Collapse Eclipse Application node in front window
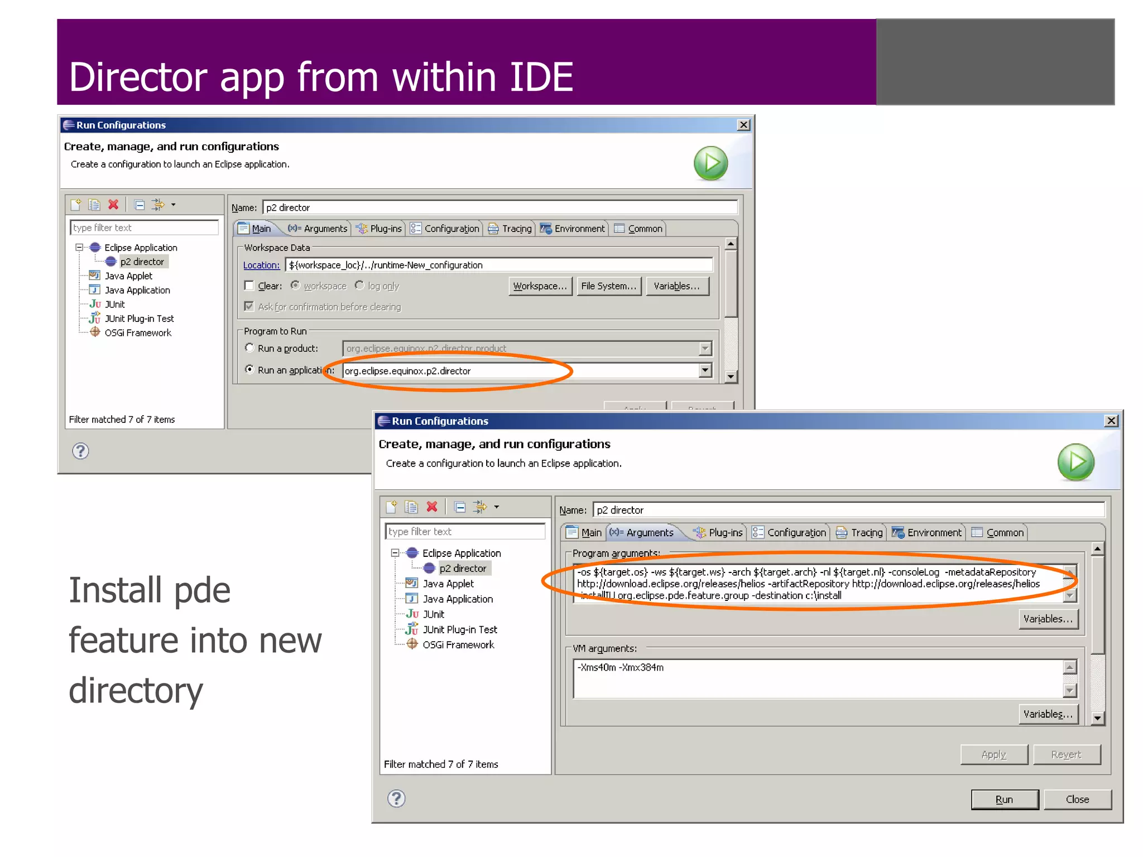Image resolution: width=1143 pixels, height=857 pixels. tap(395, 553)
